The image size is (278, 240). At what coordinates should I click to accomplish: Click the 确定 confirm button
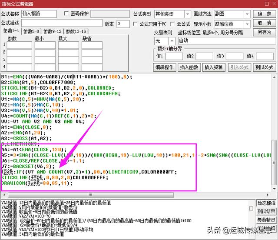[264, 14]
